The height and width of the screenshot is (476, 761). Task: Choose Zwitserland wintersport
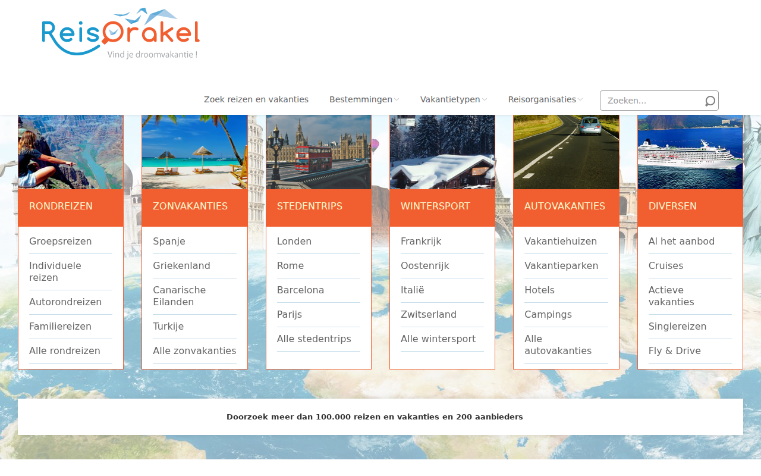click(x=429, y=315)
